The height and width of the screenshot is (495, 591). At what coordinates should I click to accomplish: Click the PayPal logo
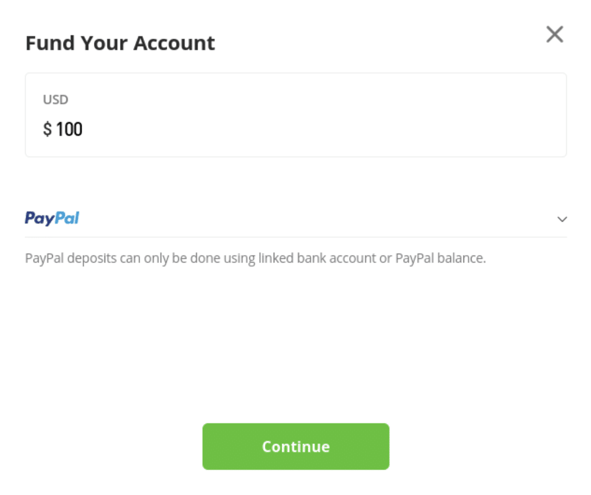point(52,218)
